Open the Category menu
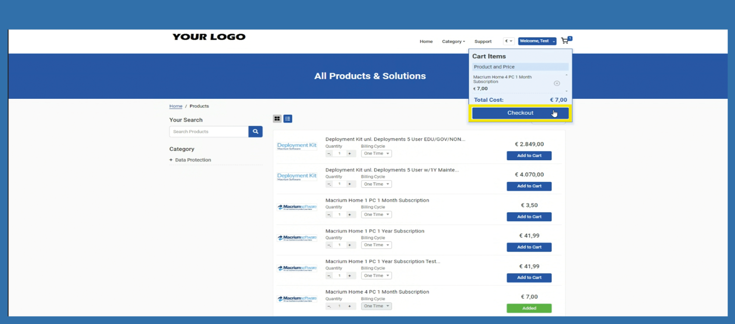 [x=453, y=42]
